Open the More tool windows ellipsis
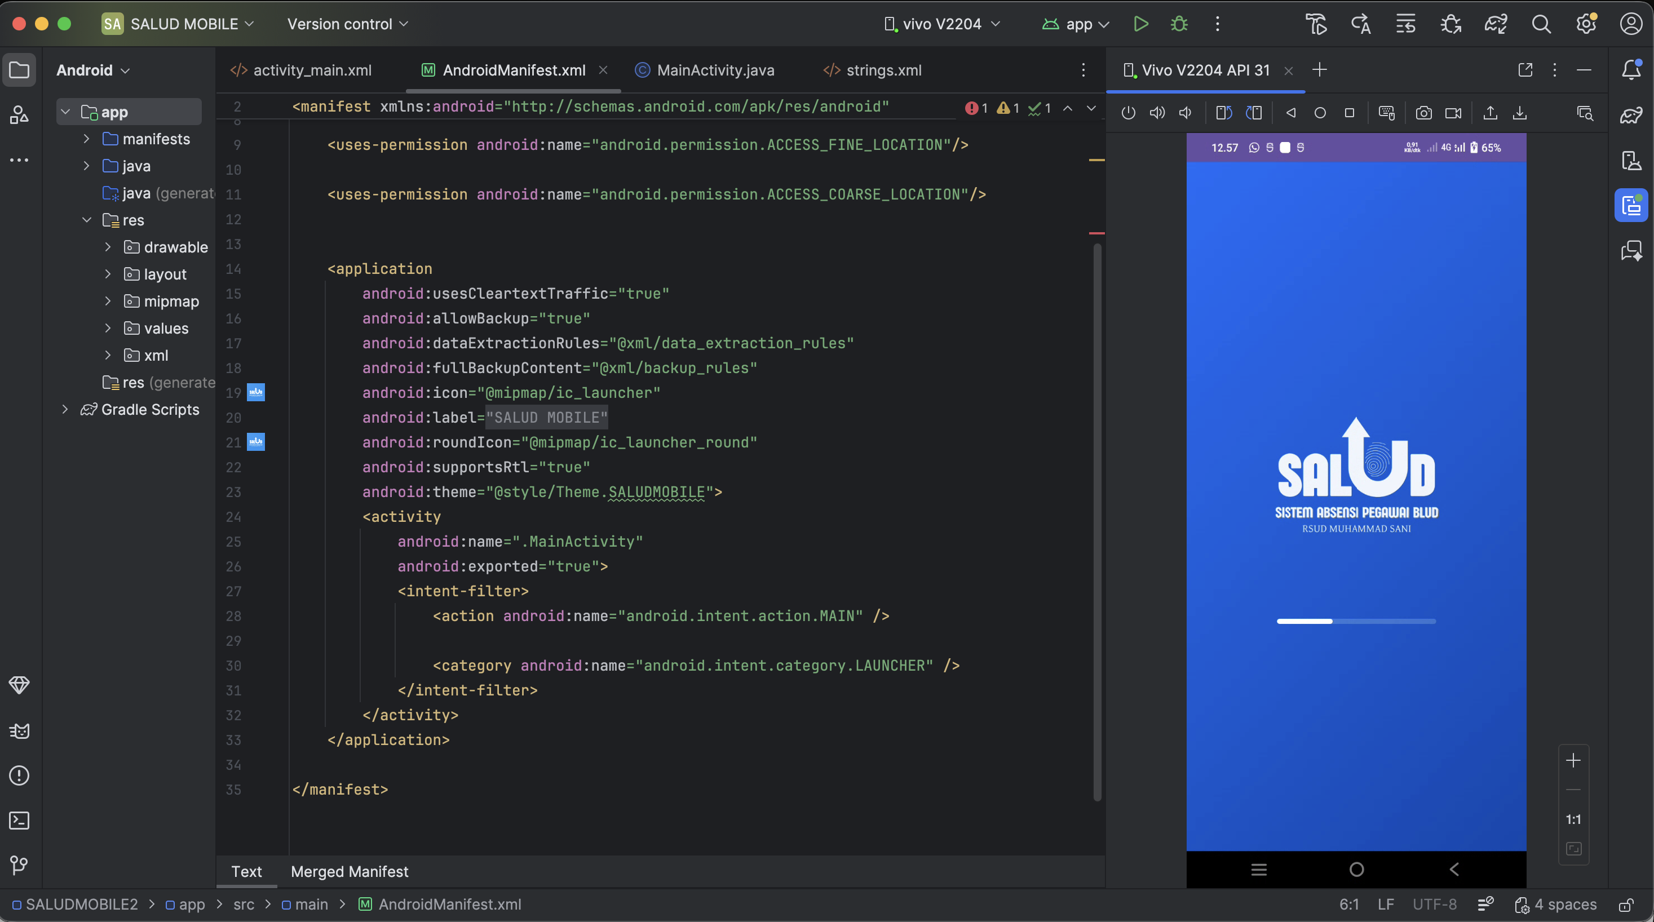 click(x=19, y=160)
